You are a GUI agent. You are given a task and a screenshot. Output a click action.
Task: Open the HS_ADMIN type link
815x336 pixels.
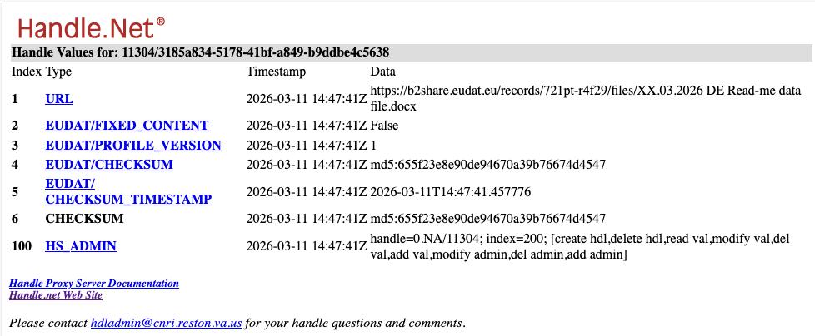click(81, 246)
